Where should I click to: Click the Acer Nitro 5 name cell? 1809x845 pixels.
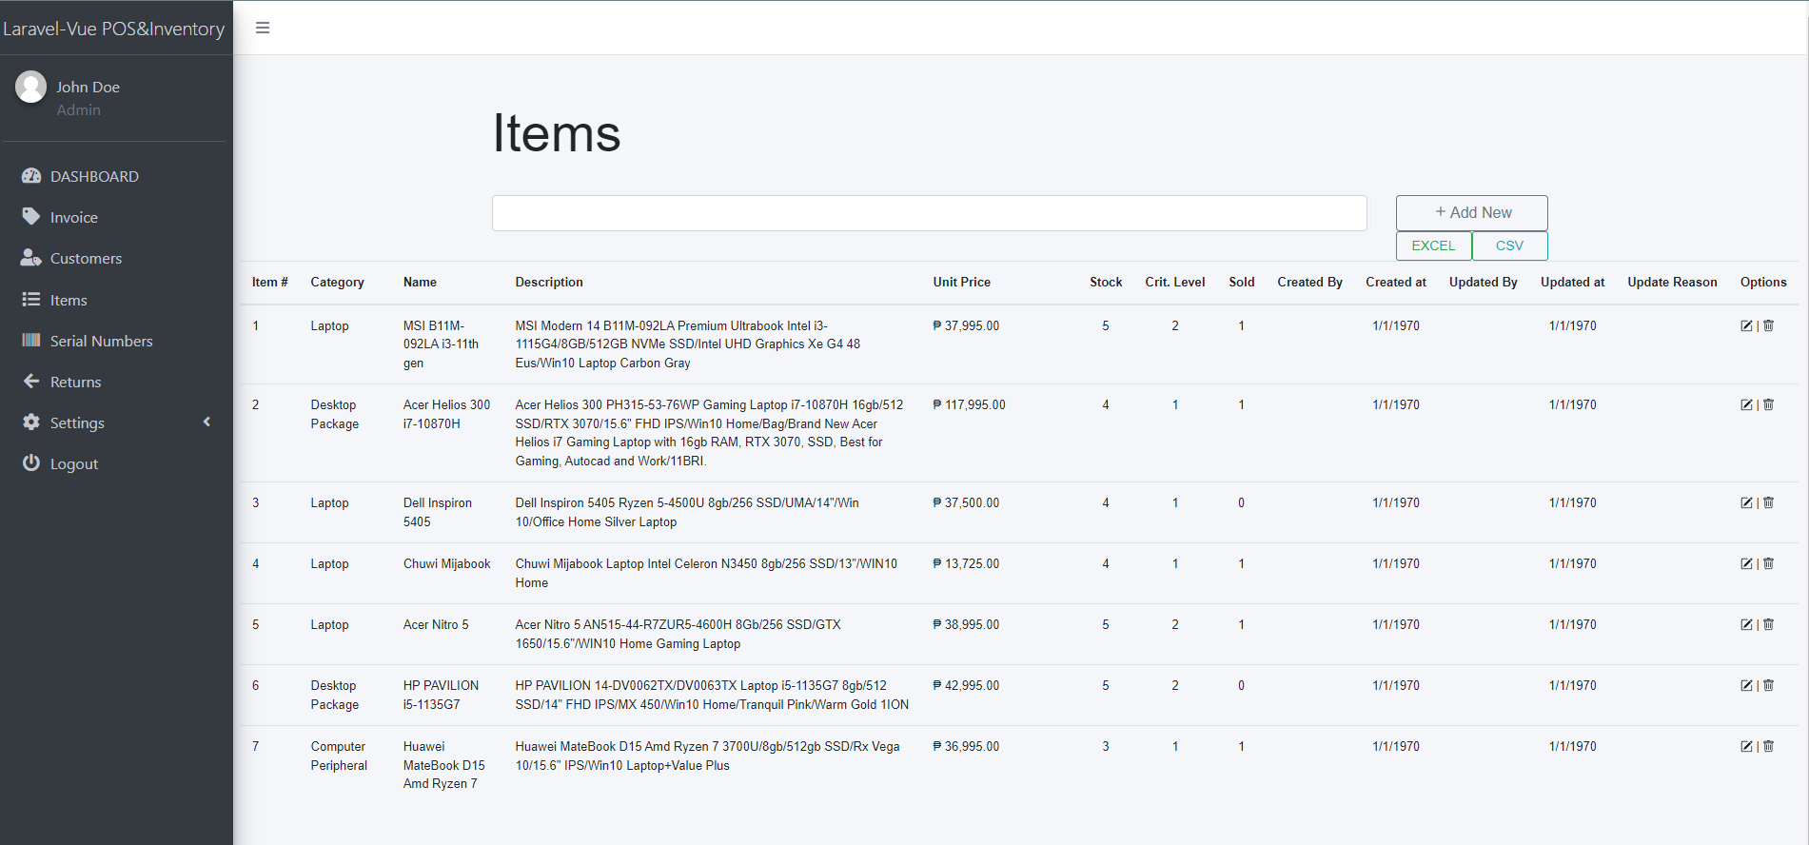coord(436,624)
